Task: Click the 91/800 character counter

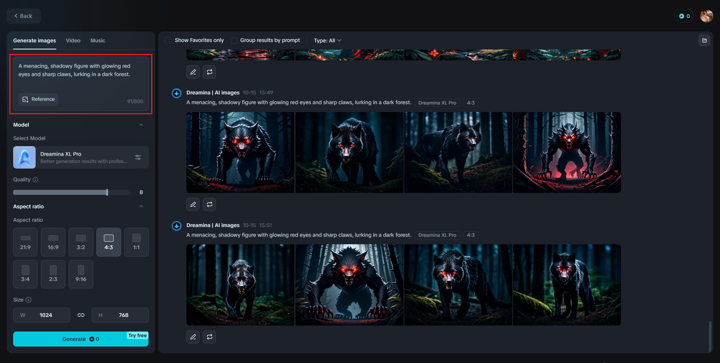Action: [135, 101]
